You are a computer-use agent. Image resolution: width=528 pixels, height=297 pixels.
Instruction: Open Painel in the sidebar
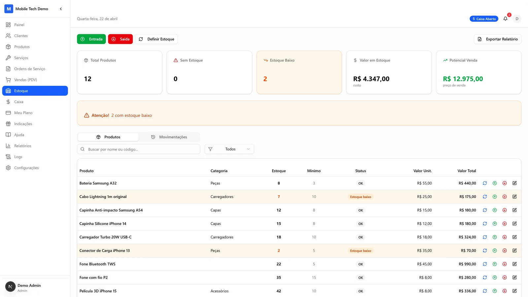(35, 25)
